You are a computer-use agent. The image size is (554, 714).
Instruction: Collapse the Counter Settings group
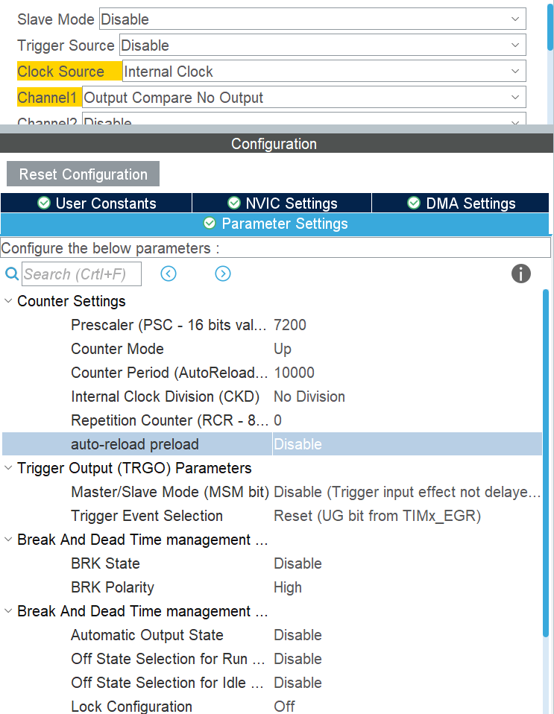pyautogui.click(x=8, y=301)
